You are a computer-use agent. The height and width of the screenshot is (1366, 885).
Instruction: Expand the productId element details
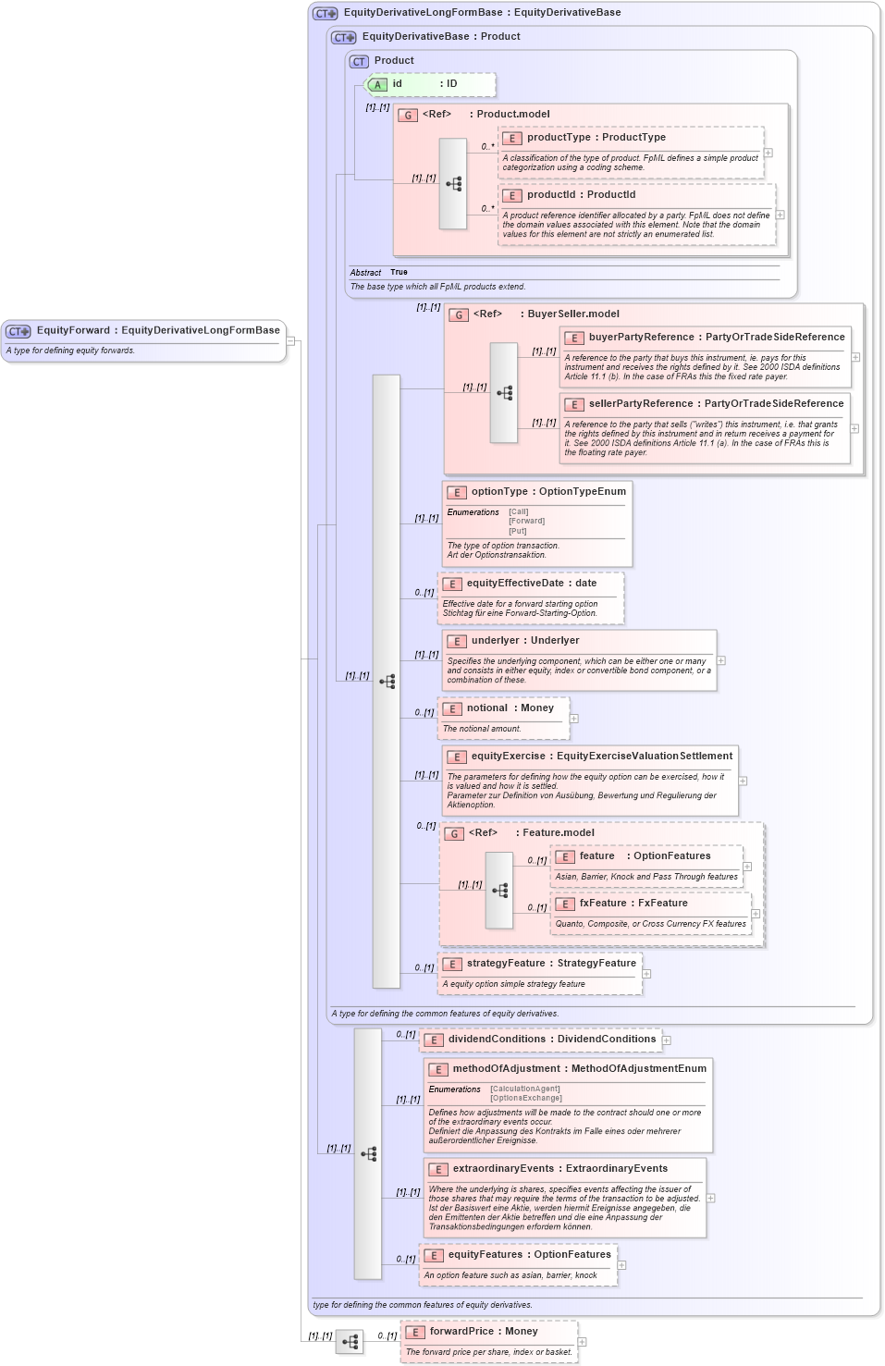781,214
